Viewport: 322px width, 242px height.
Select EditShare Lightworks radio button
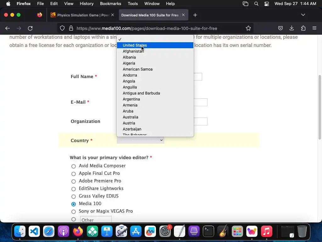74,189
